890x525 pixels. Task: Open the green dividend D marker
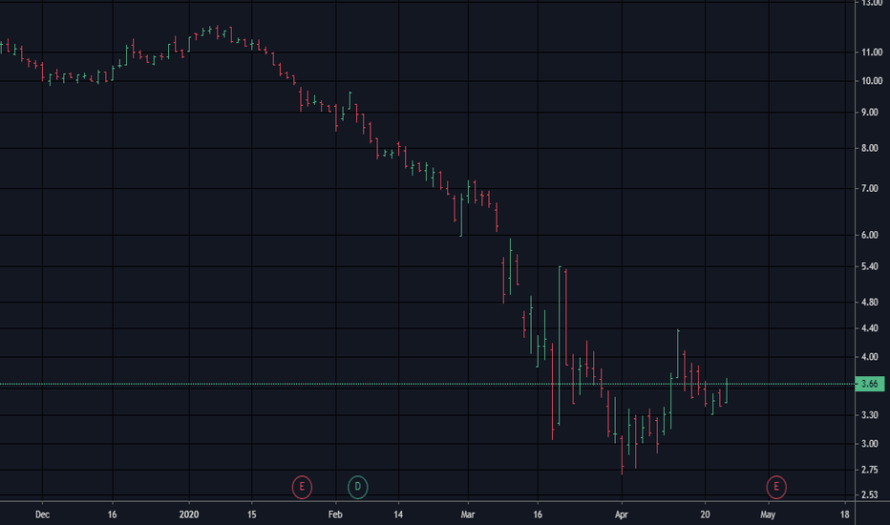[357, 487]
